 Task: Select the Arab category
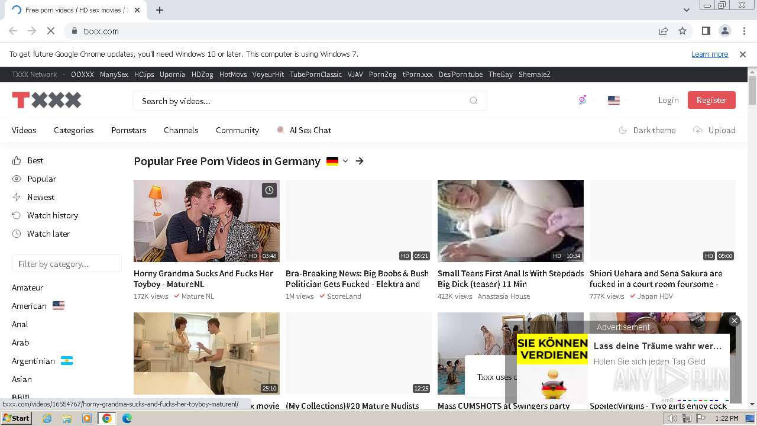[x=21, y=343]
